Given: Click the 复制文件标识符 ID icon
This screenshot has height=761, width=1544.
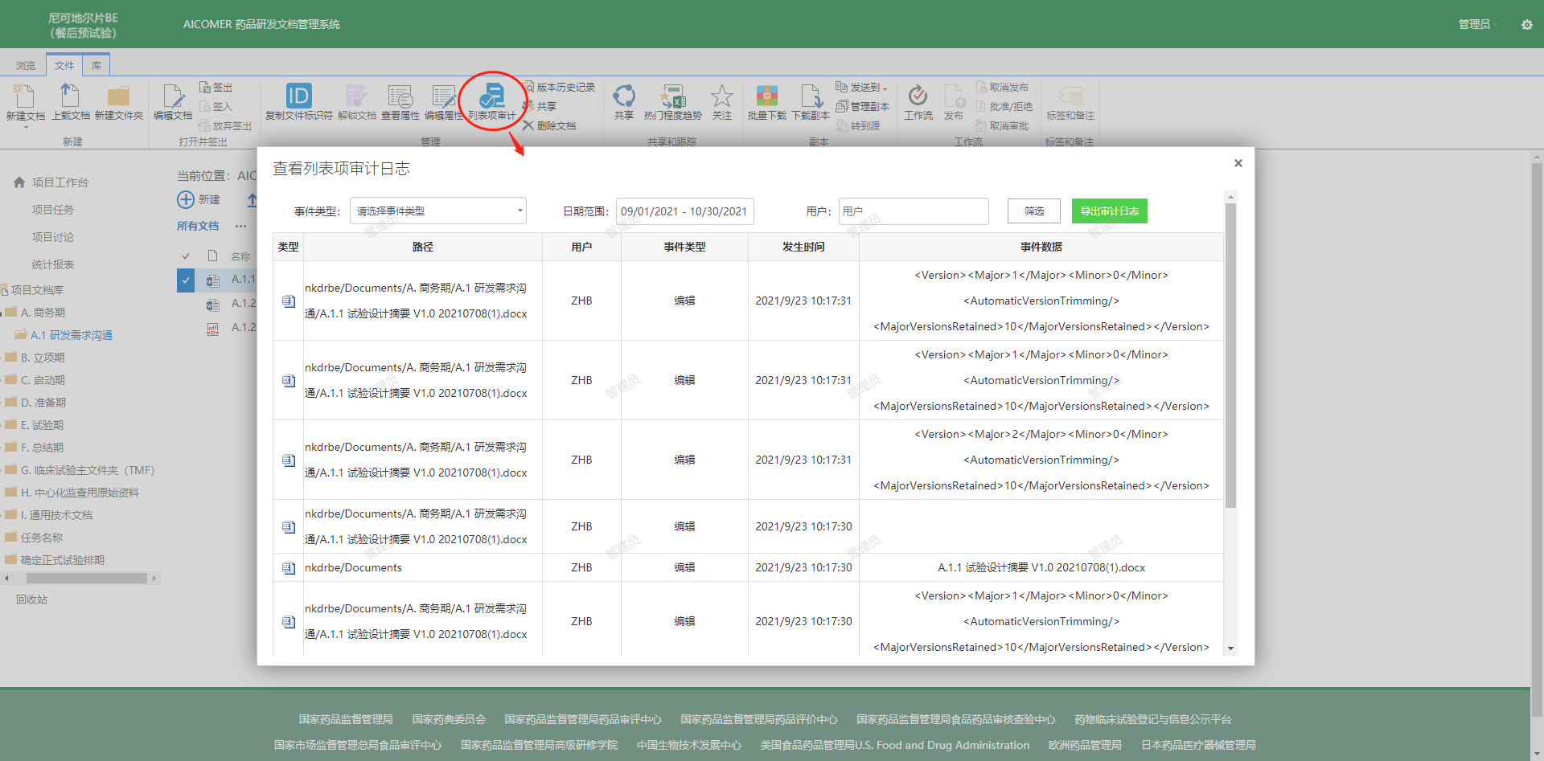Looking at the screenshot, I should (x=298, y=96).
